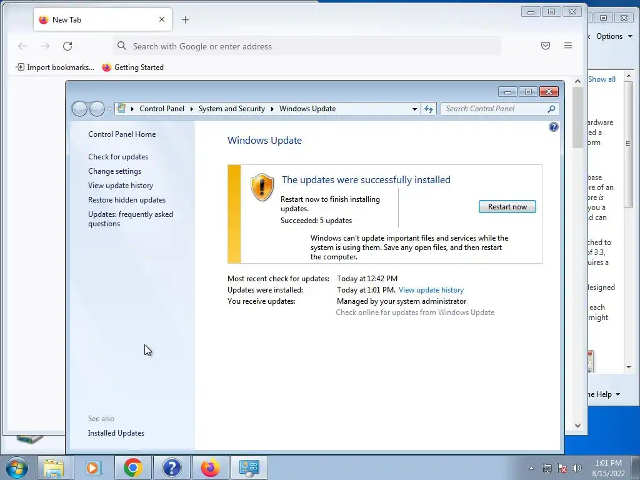The width and height of the screenshot is (640, 480).
Task: Open Windows Media Player taskbar icon
Action: [92, 467]
